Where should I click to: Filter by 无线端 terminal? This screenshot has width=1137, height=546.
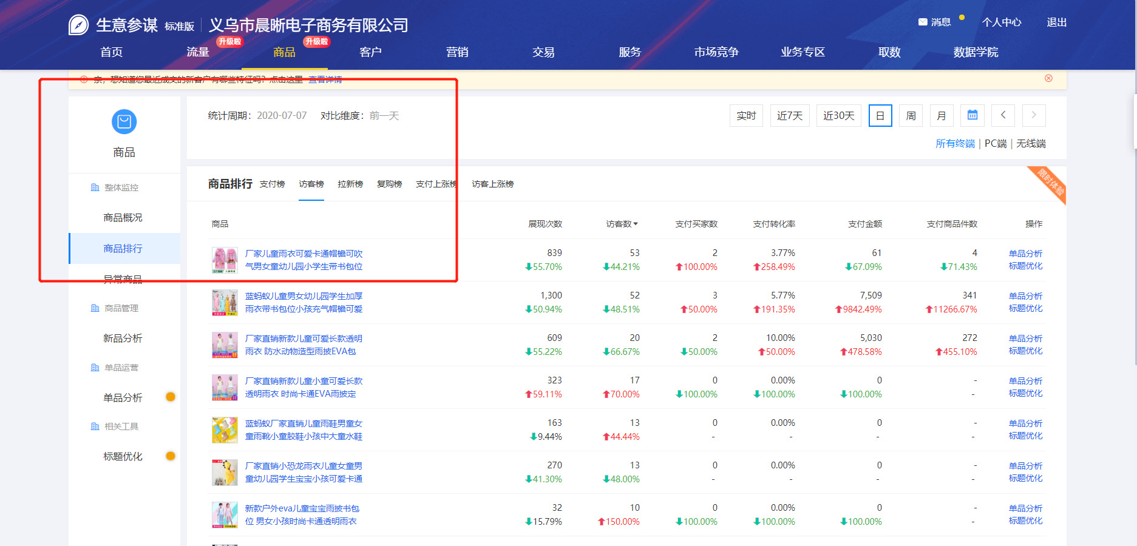(1031, 143)
